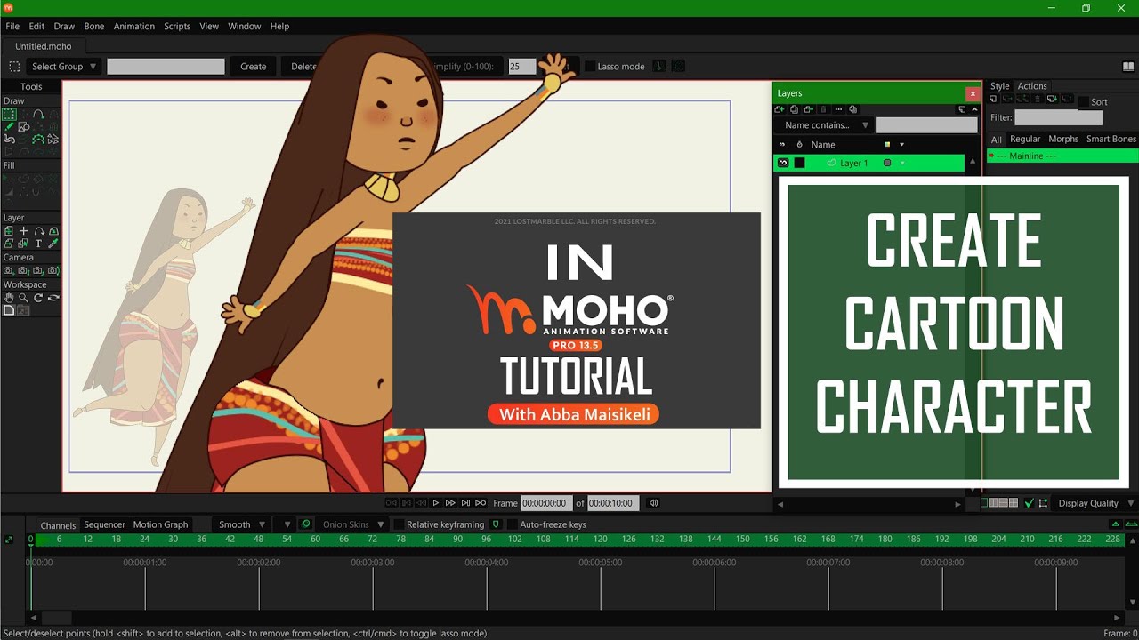Select the Rotate Workspace tool

tap(39, 298)
